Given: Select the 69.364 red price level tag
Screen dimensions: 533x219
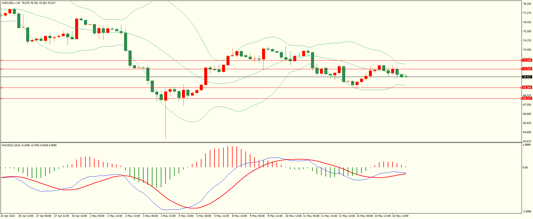Looking at the screenshot, I should pyautogui.click(x=527, y=88).
